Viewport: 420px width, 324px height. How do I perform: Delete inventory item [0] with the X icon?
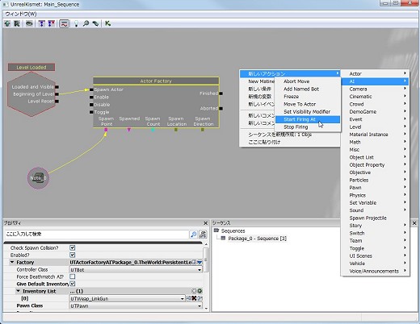[x=194, y=298]
